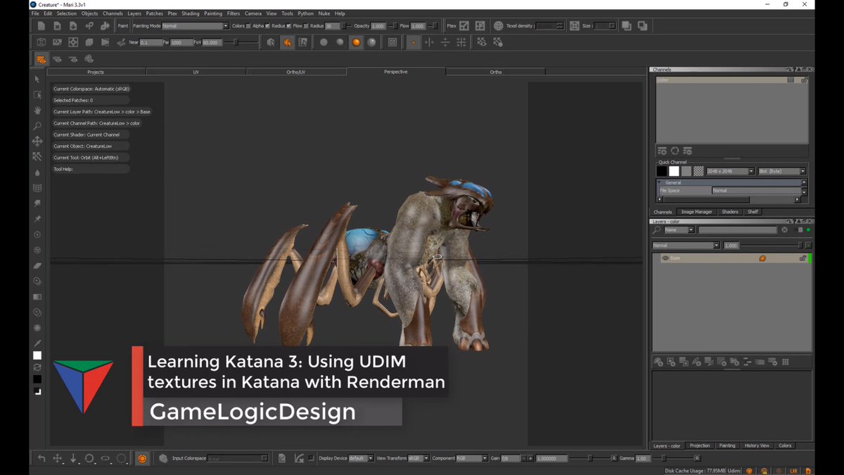844x475 pixels.
Task: Select the Eraser tool in left toolbox
Action: [37, 265]
